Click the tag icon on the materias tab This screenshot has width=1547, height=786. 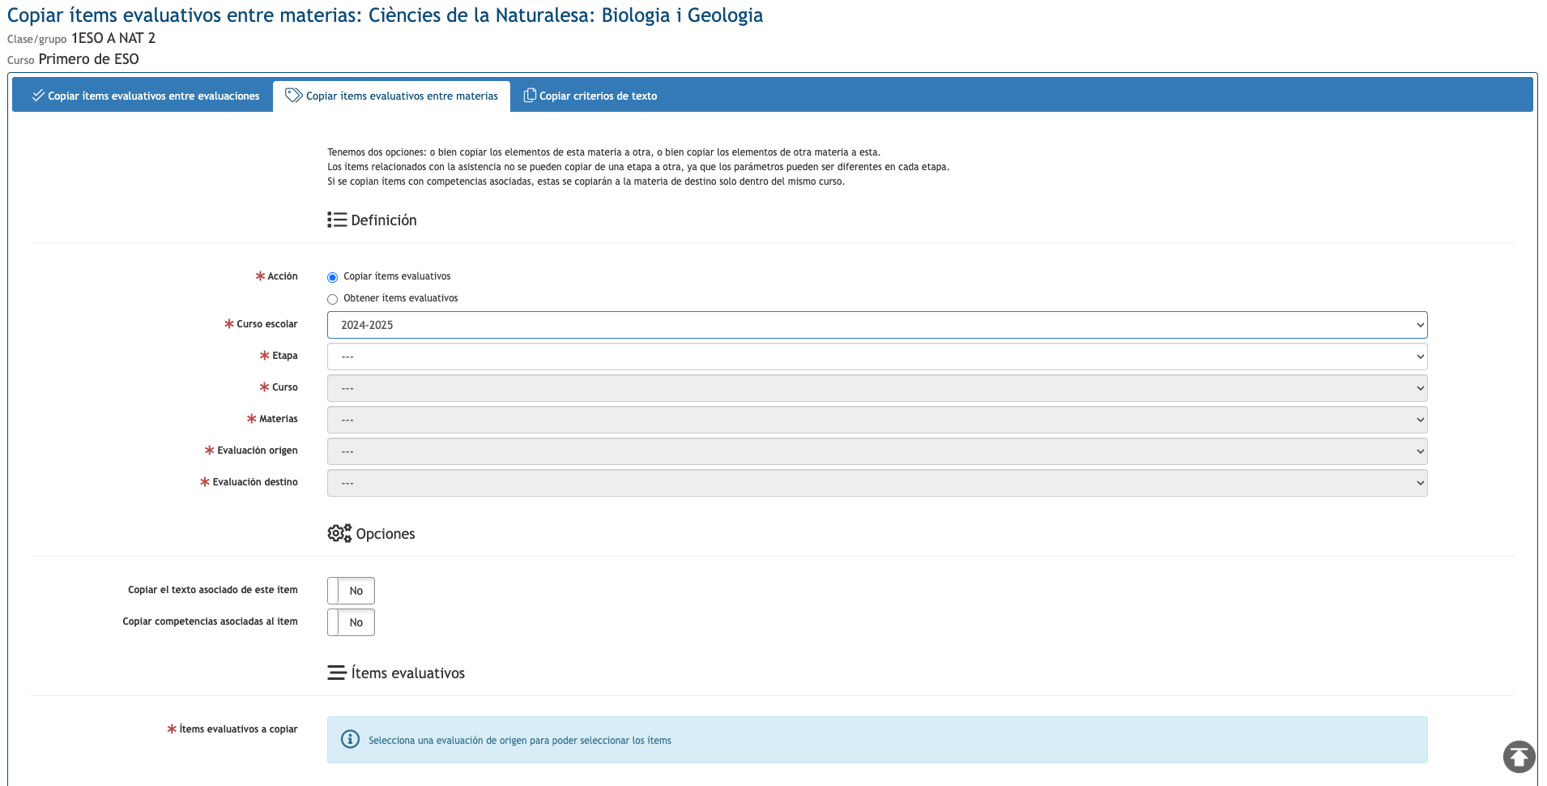pos(294,95)
